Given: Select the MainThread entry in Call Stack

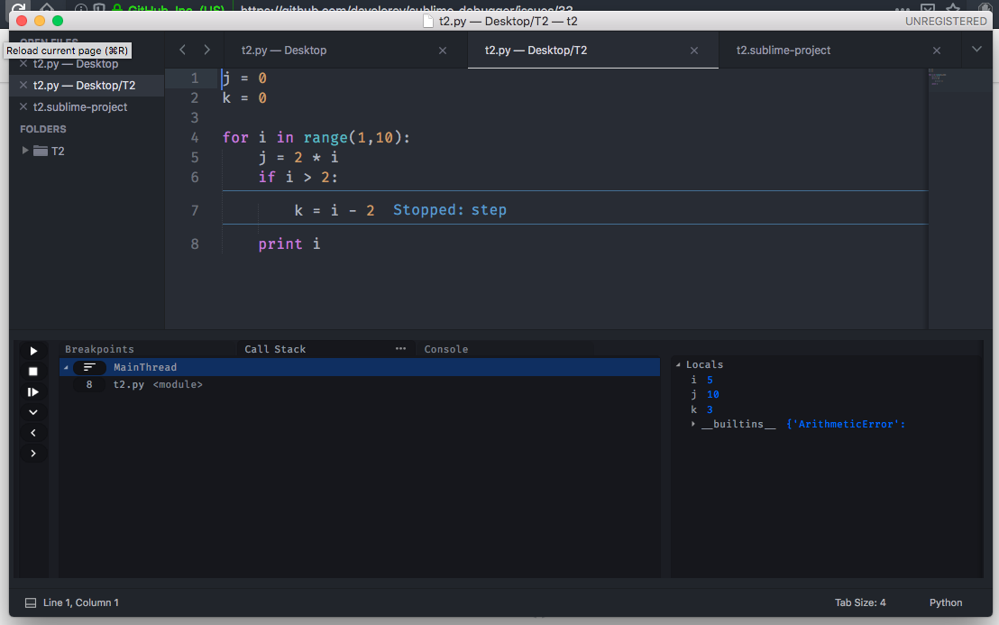Looking at the screenshot, I should point(145,367).
